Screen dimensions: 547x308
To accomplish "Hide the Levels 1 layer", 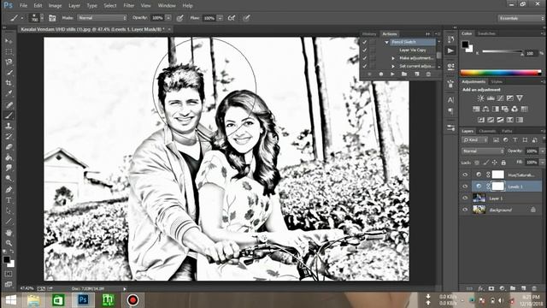I will click(465, 187).
